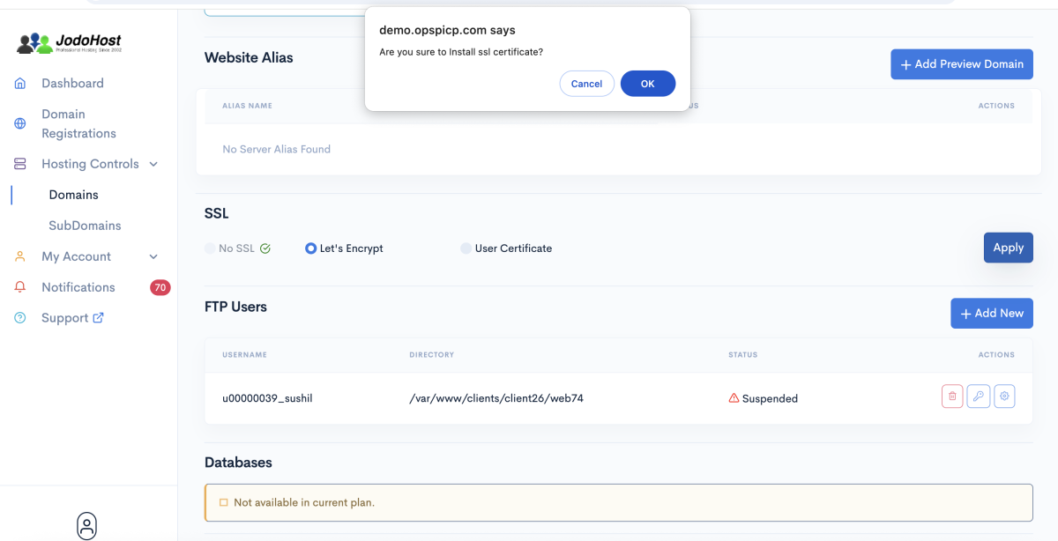Open the Dashboard page
The width and height of the screenshot is (1058, 541).
click(72, 83)
